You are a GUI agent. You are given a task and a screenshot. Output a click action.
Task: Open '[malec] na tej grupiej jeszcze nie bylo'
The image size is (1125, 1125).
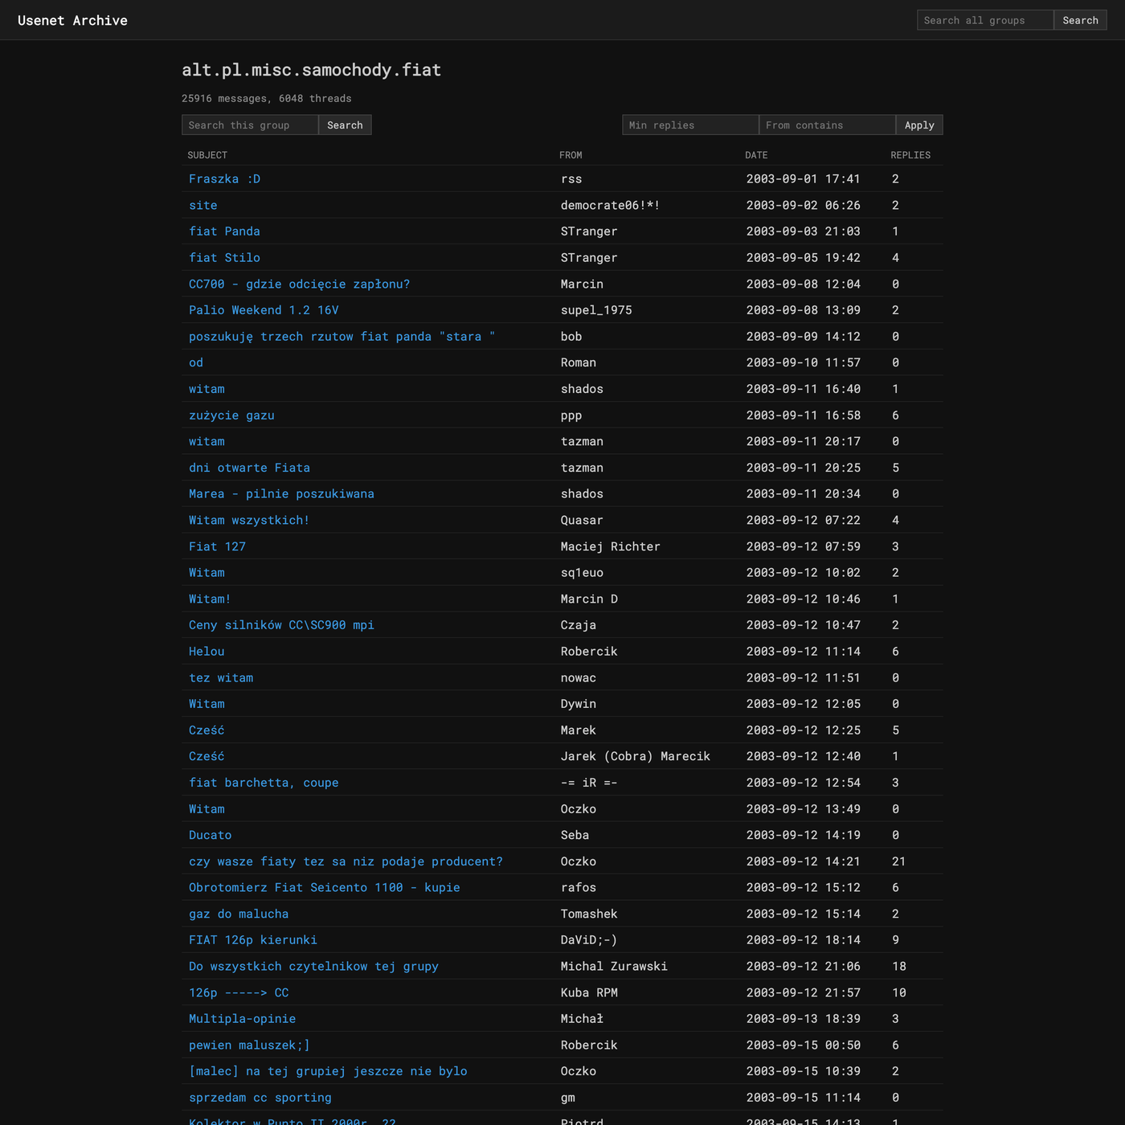328,1071
